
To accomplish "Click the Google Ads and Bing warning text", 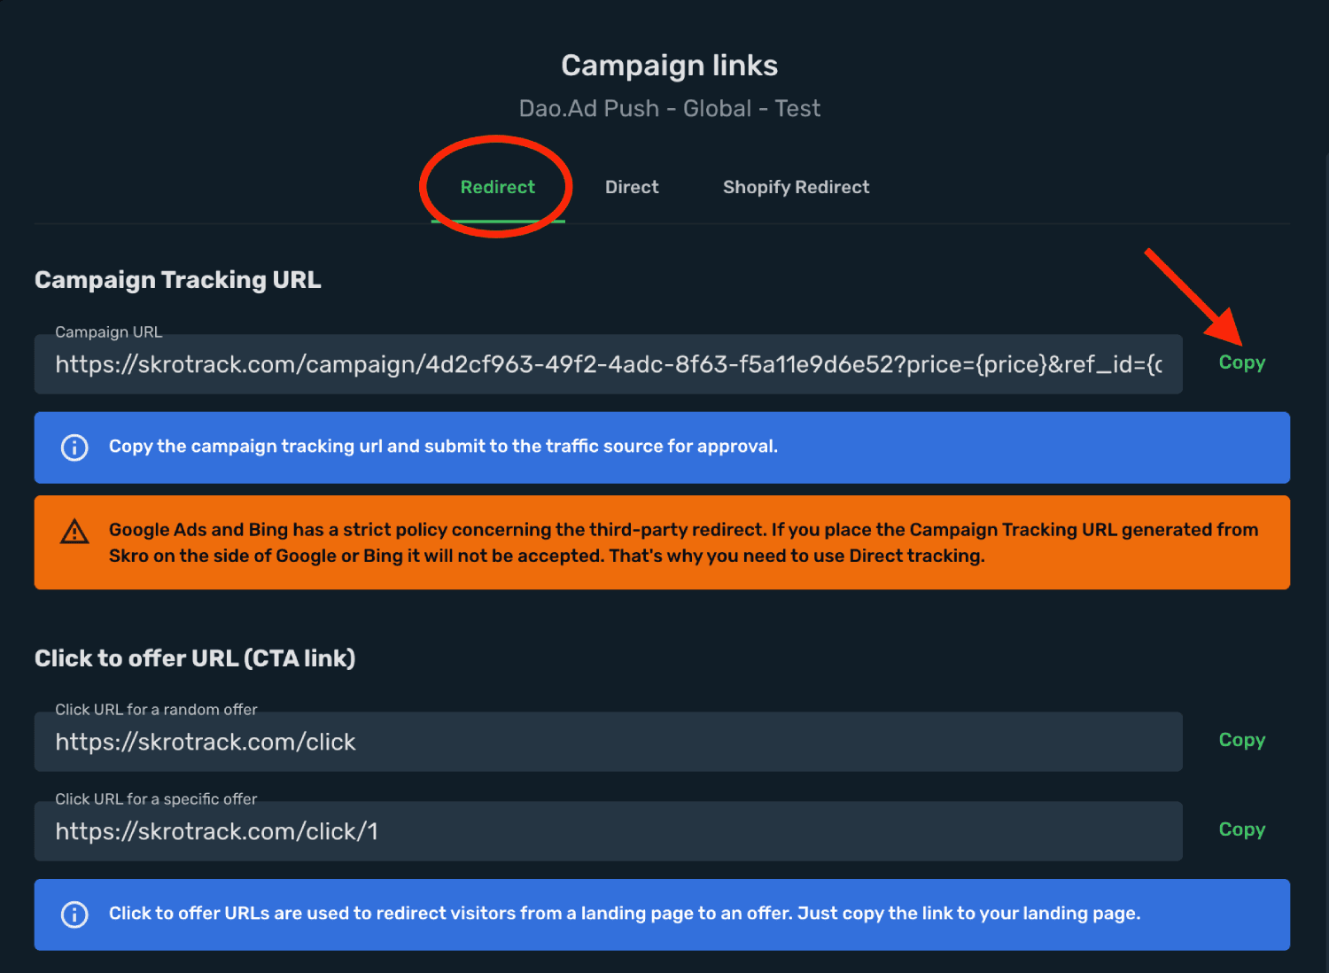I will pyautogui.click(x=683, y=542).
